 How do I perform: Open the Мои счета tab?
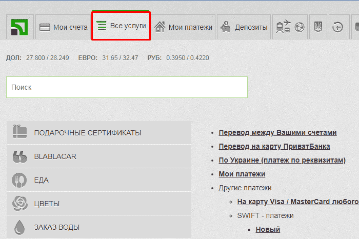[64, 27]
